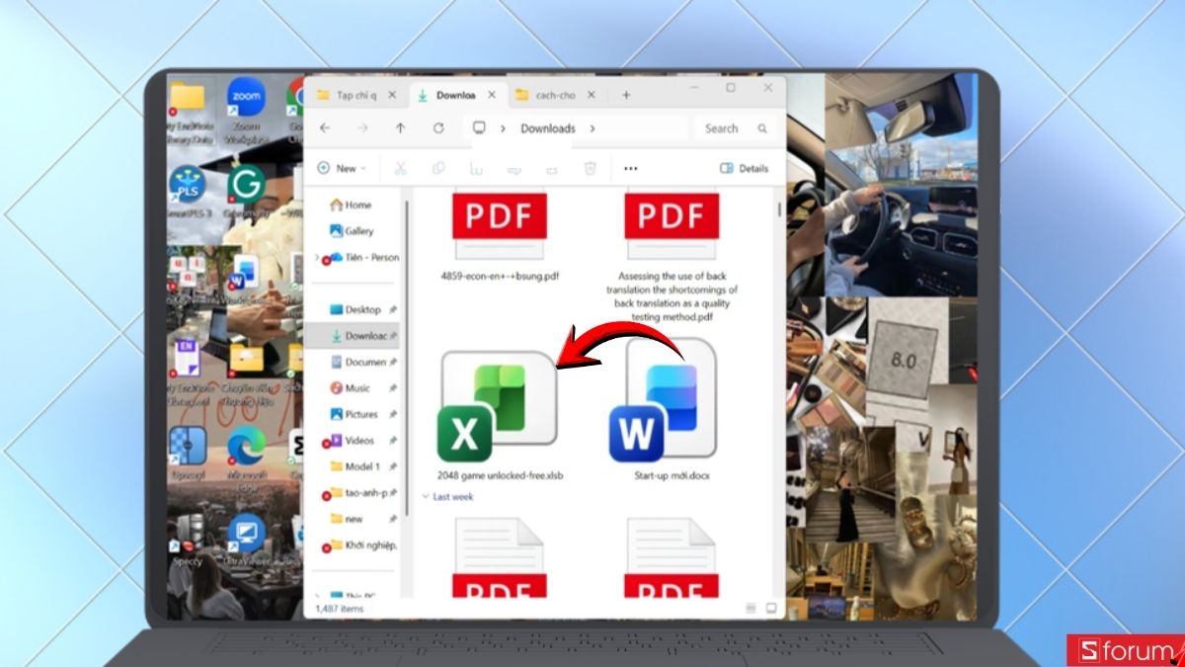
Task: Open tao-anh-p folder in navigation pane
Action: click(x=357, y=492)
